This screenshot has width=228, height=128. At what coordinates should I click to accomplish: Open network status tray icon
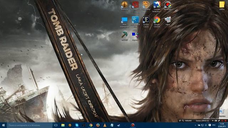[202, 125]
